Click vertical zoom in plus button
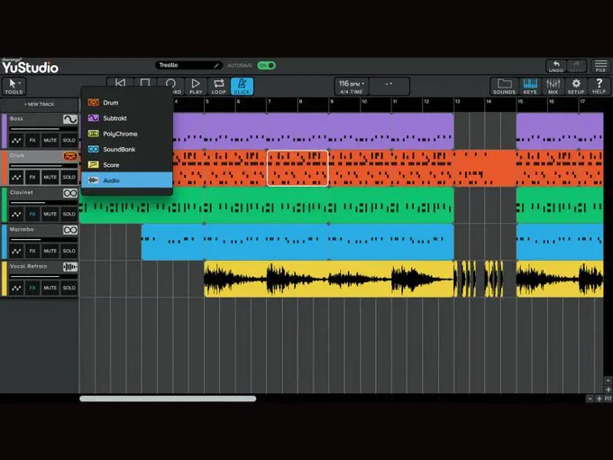 coord(608,390)
